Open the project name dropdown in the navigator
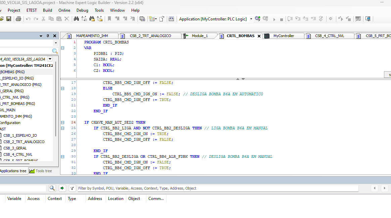Screen dimensions: 391x218 [50, 59]
